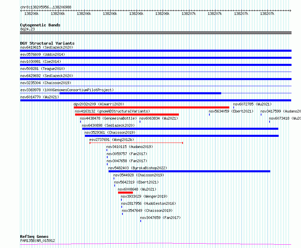Click nsv5482403 (ByrskaBishop2022) label

pos(138,168)
